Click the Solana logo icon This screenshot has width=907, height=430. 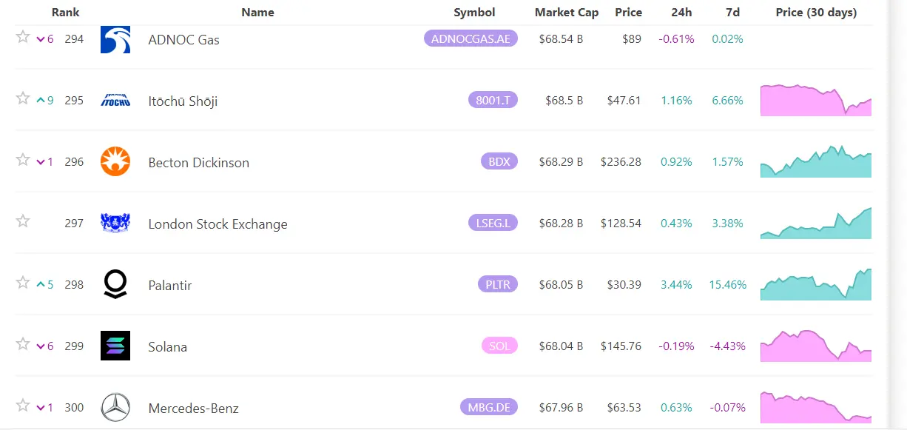(x=115, y=346)
